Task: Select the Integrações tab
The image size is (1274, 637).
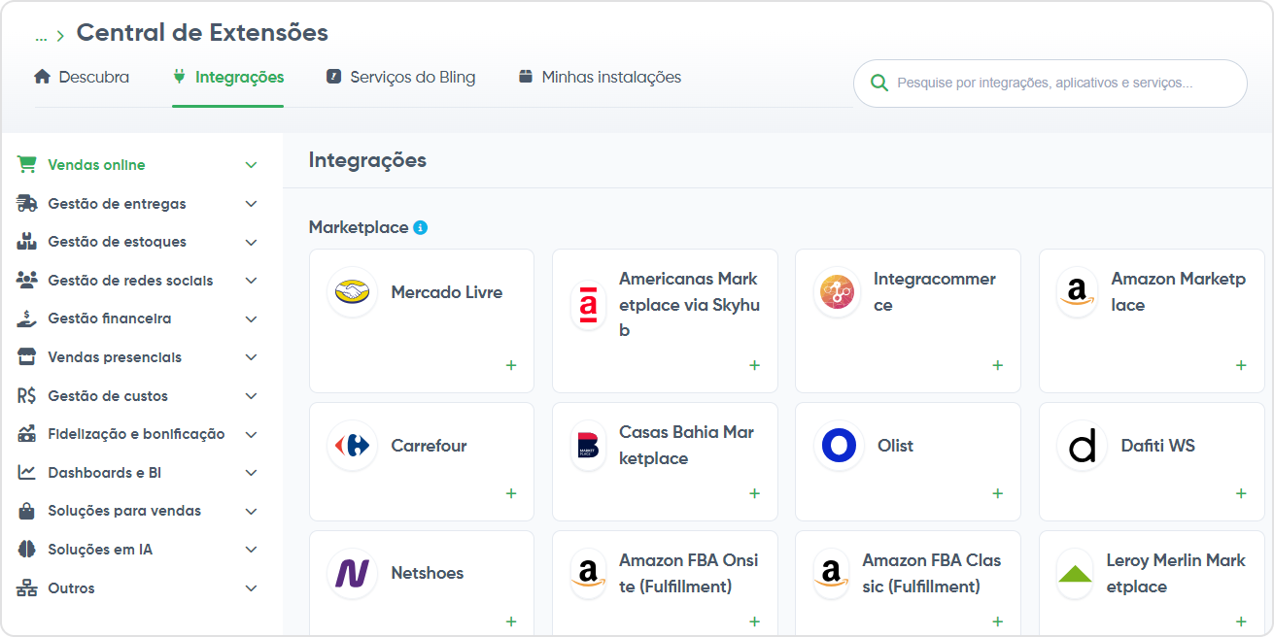Action: click(228, 77)
